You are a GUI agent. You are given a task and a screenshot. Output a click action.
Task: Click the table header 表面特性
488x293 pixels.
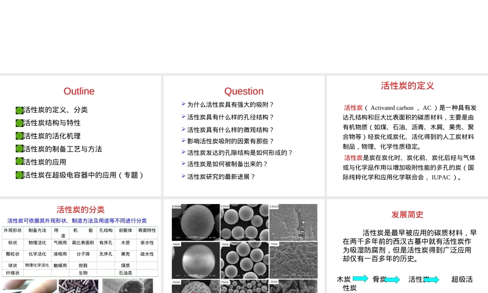click(147, 230)
